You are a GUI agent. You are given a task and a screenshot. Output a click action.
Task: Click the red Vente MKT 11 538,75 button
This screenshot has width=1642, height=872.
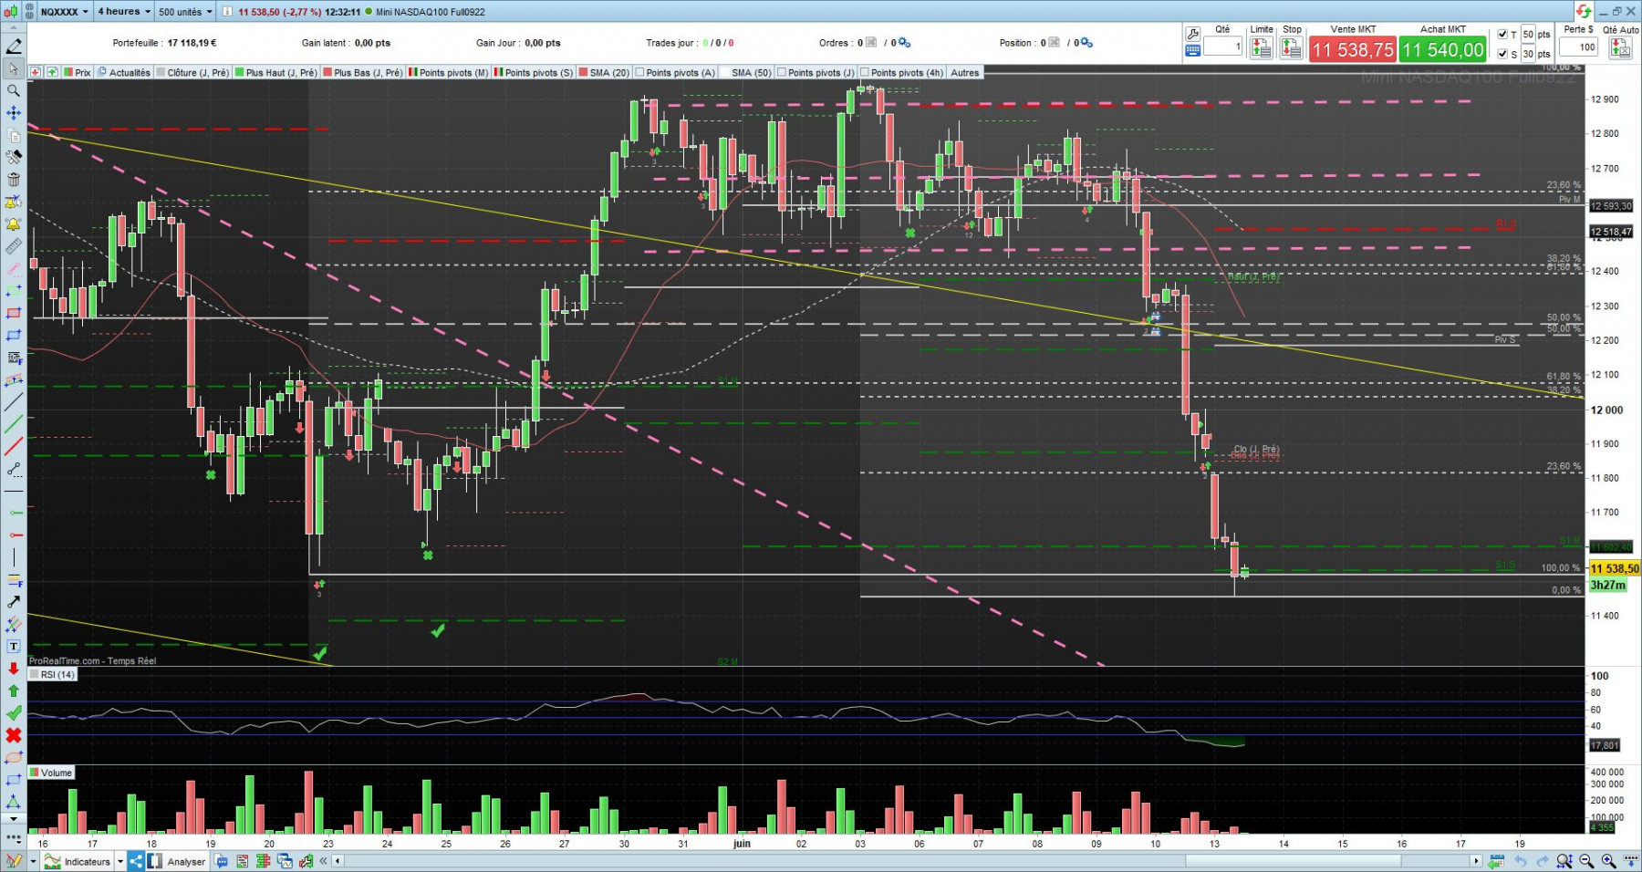pyautogui.click(x=1352, y=49)
